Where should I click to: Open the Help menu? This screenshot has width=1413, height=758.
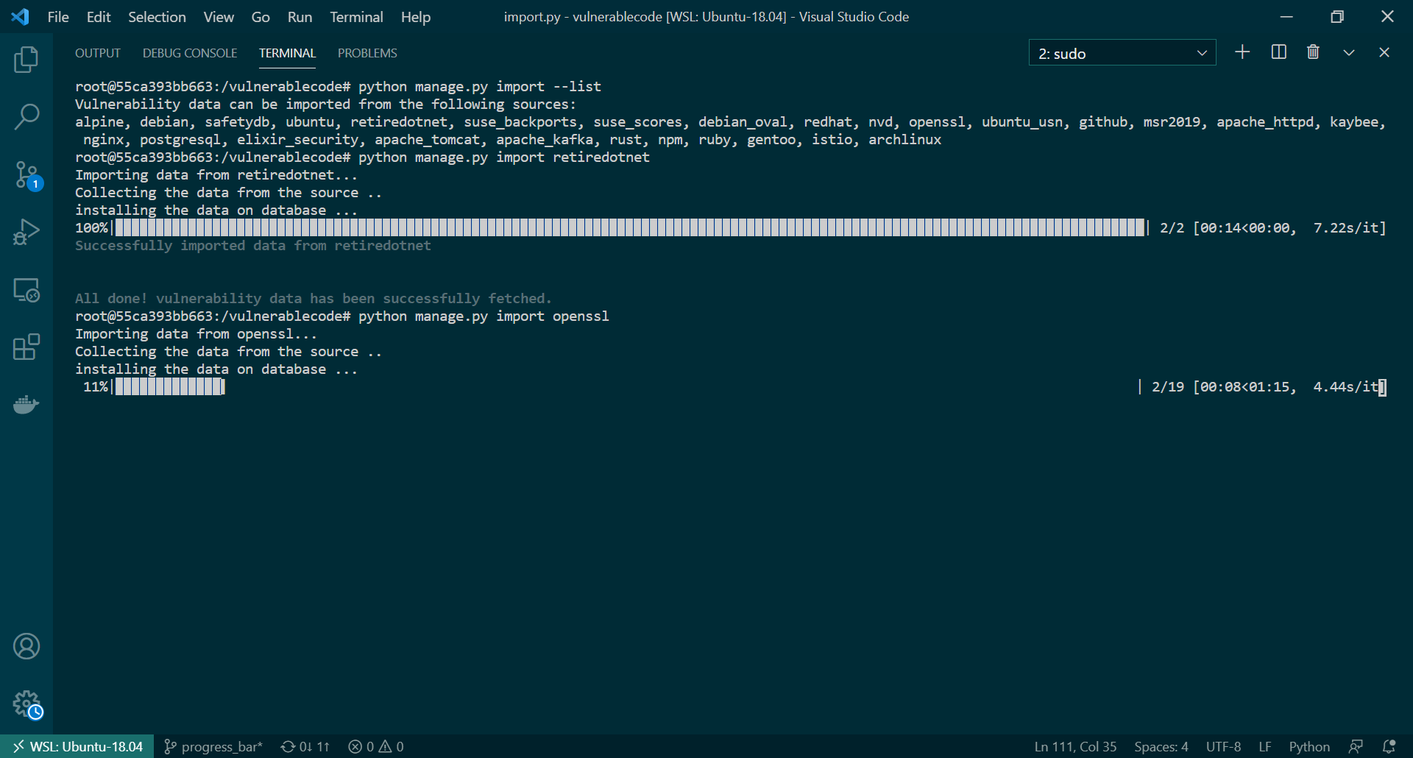tap(416, 17)
